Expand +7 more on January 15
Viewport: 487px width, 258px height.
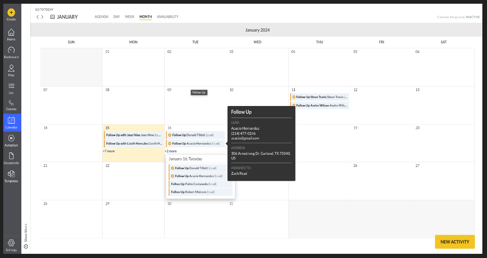[109, 151]
